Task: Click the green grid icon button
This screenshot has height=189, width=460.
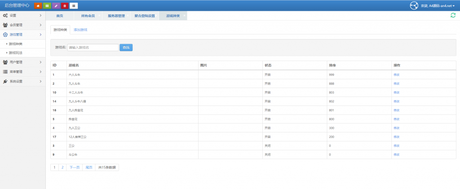Action: point(47,5)
